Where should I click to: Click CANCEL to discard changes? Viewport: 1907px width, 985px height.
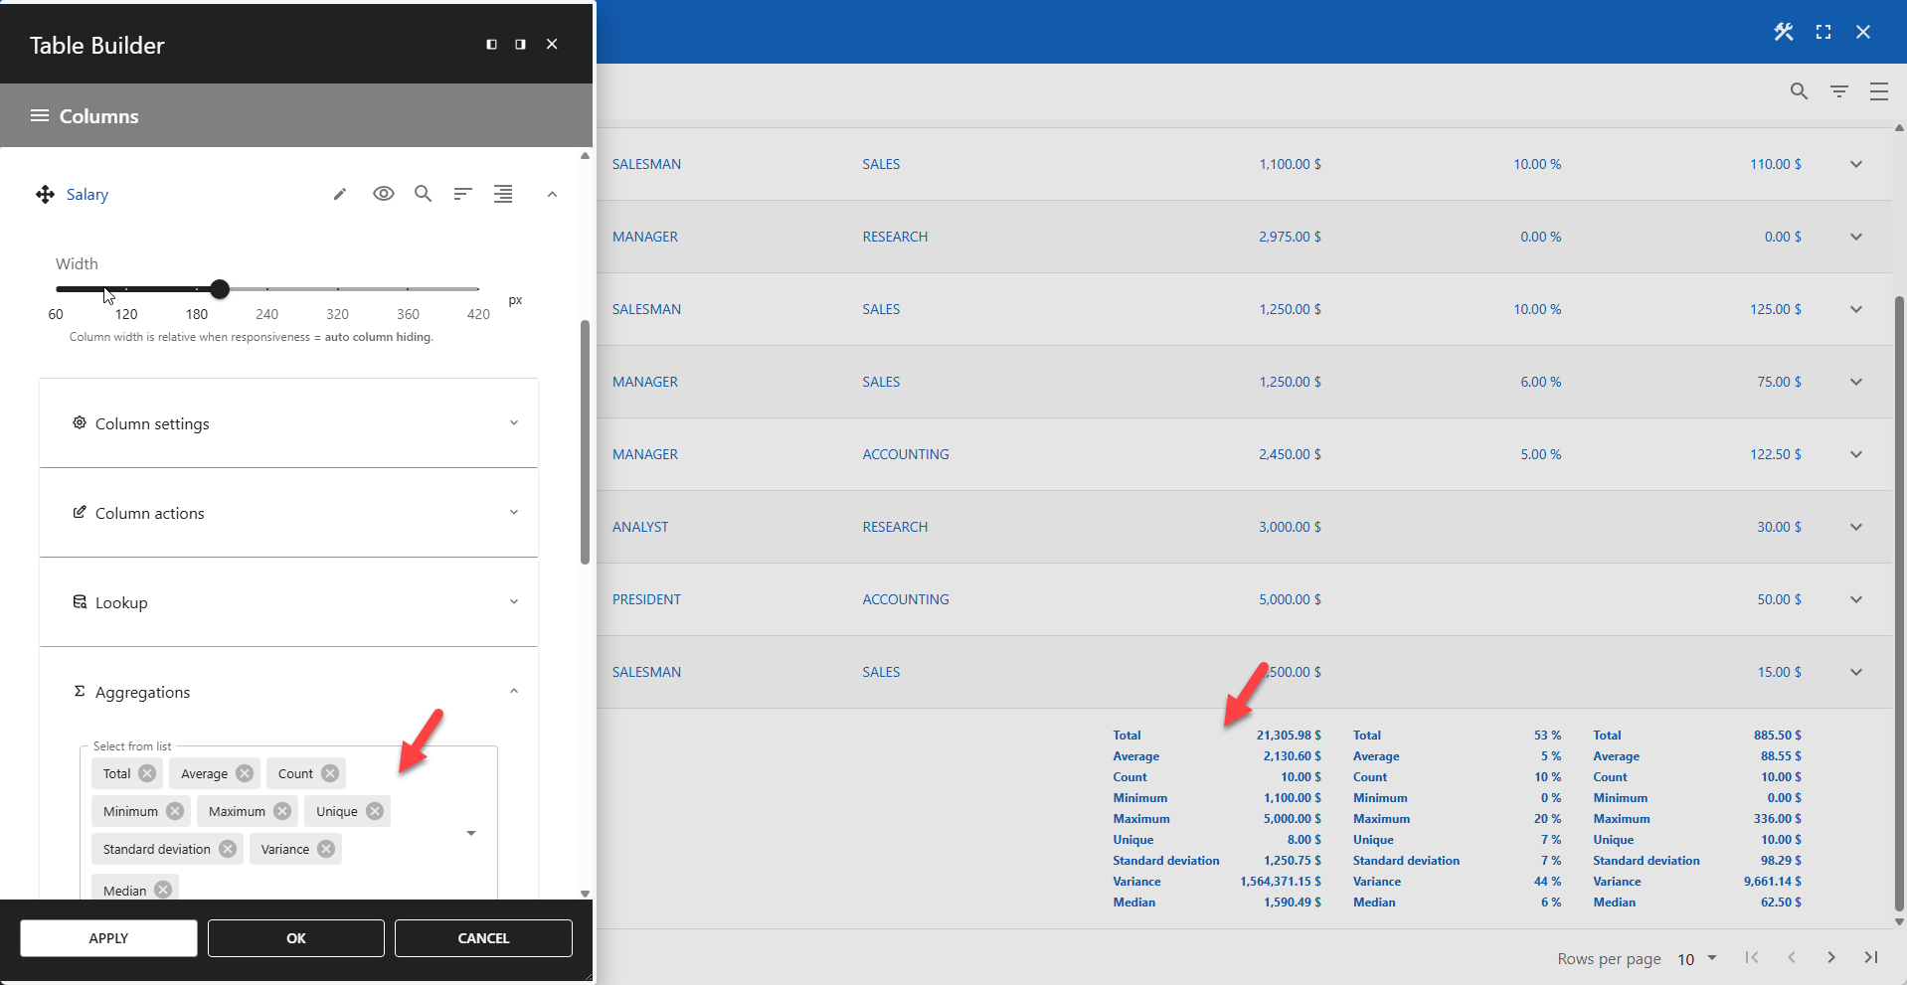point(482,937)
